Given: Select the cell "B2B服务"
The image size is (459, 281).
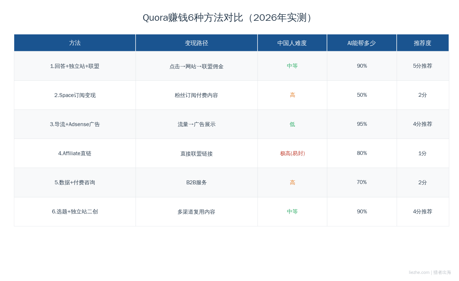Looking at the screenshot, I should (x=196, y=182).
